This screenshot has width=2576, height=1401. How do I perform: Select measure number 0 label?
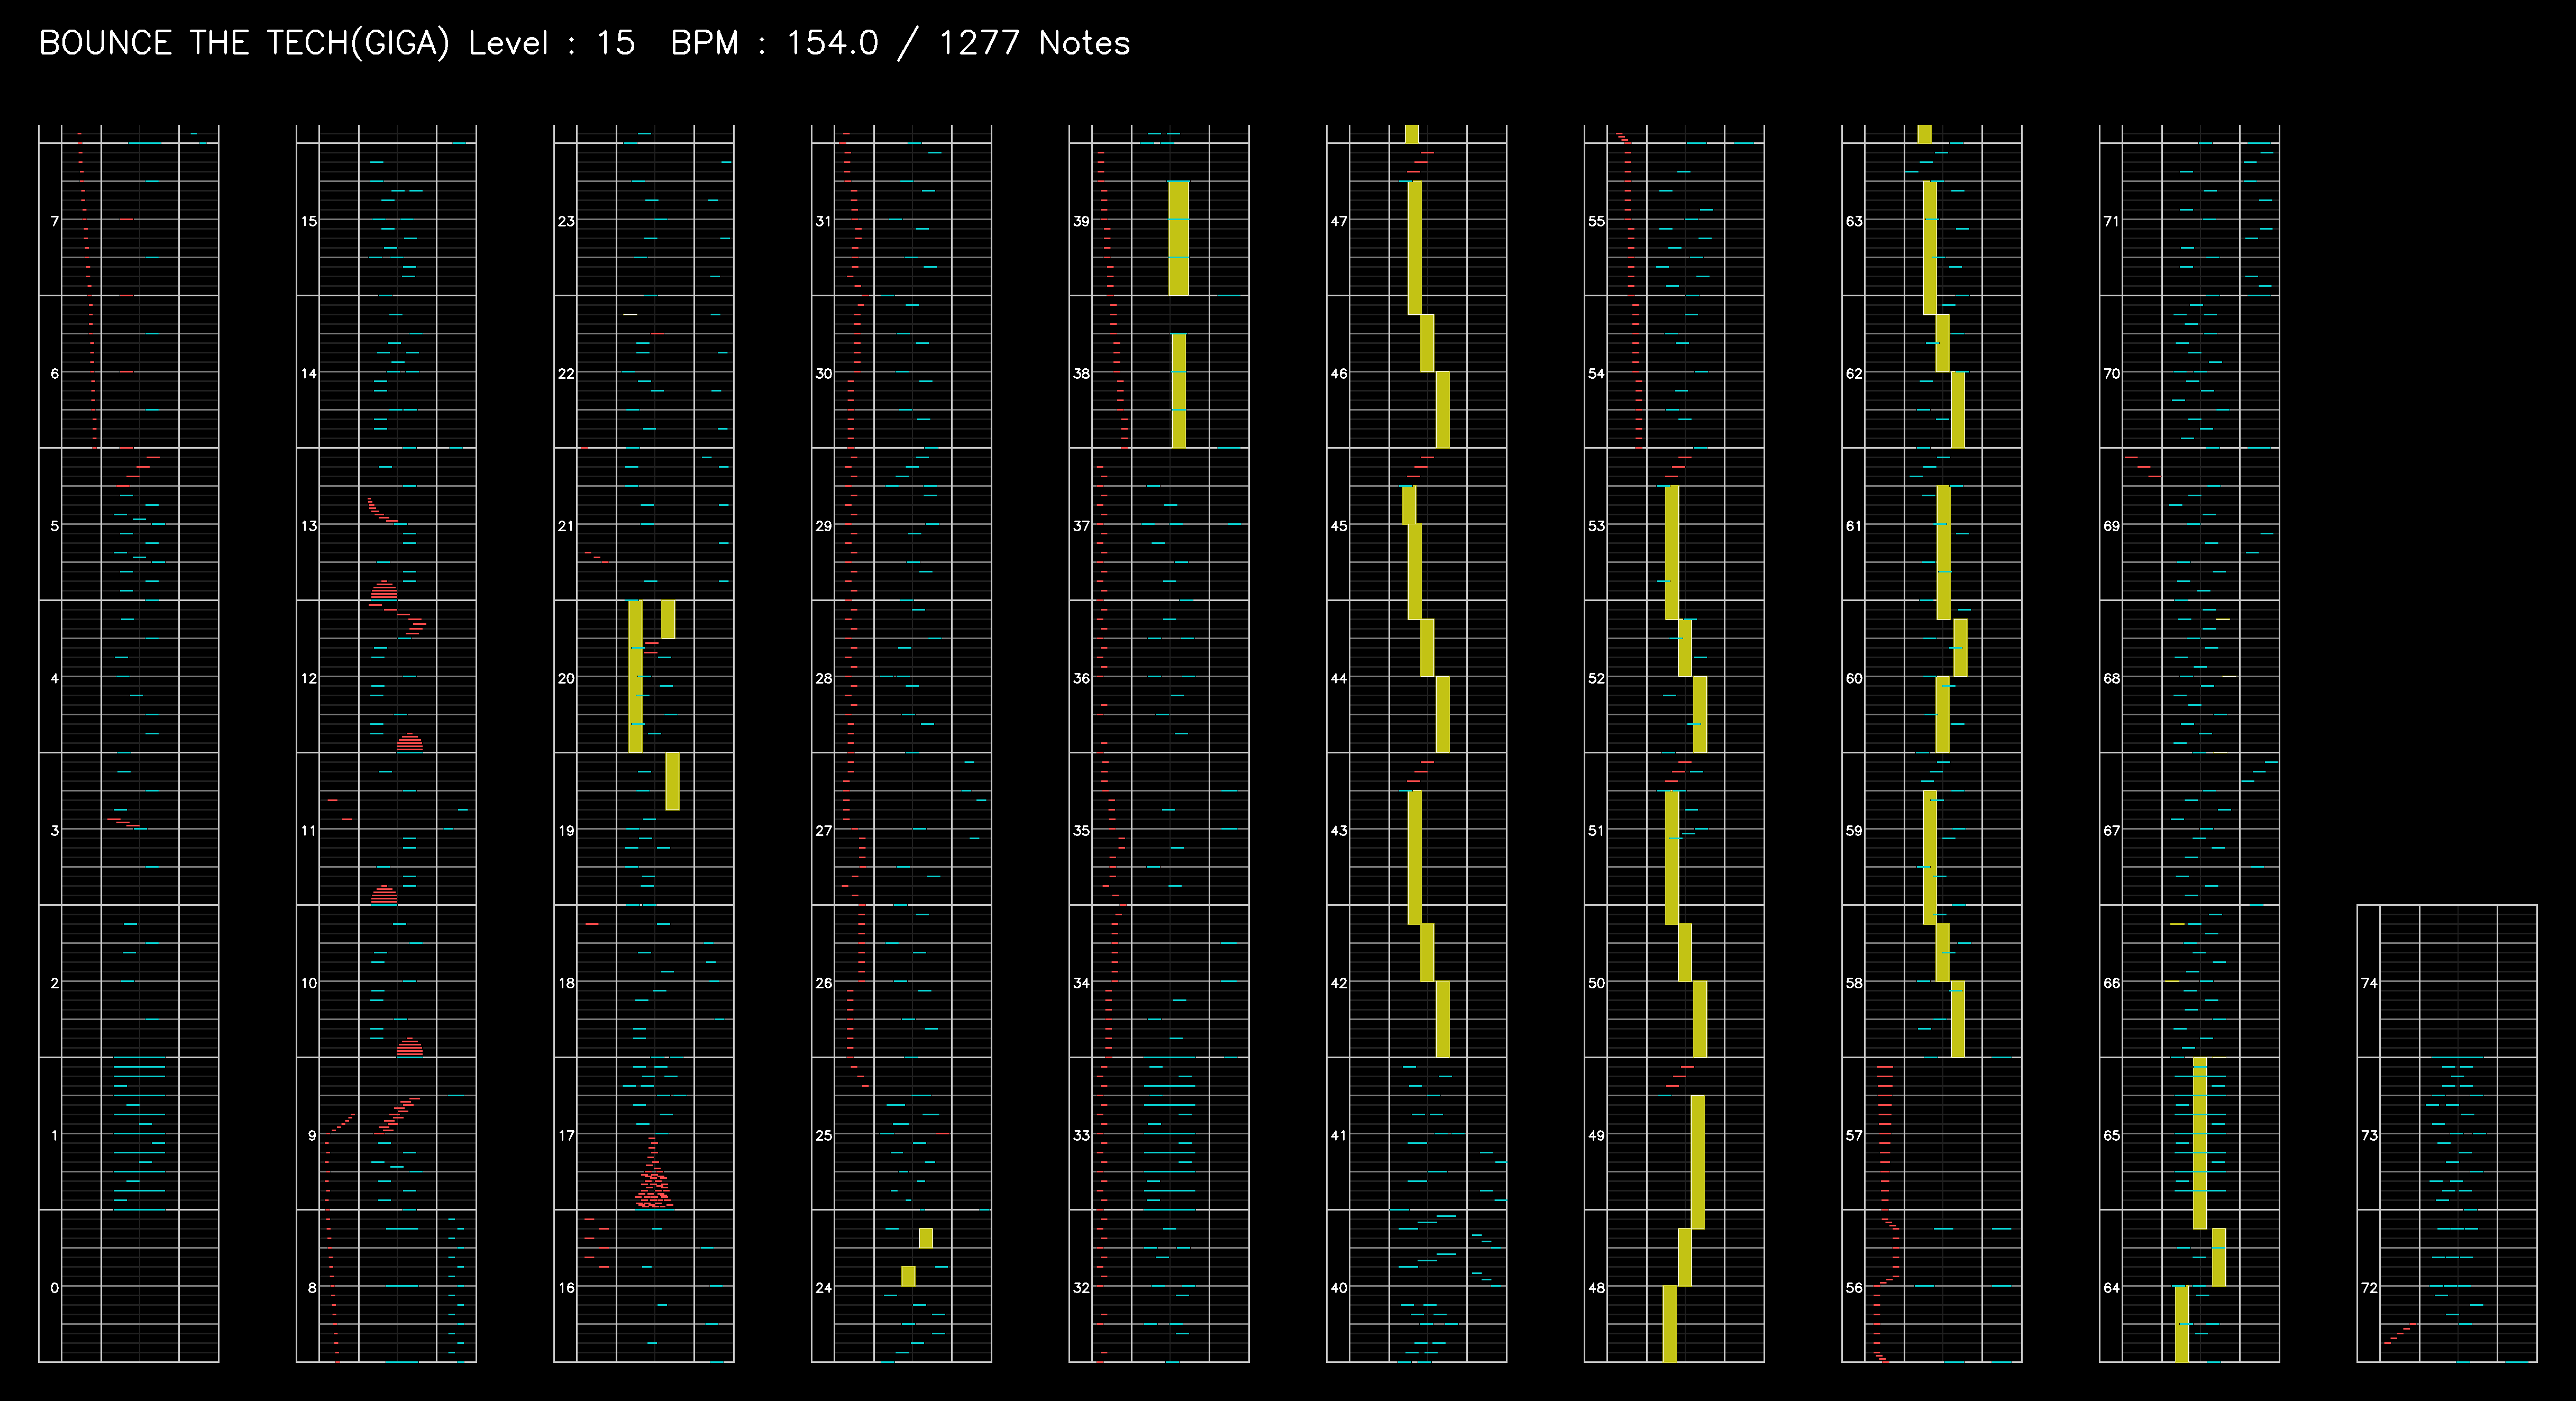(x=54, y=1288)
